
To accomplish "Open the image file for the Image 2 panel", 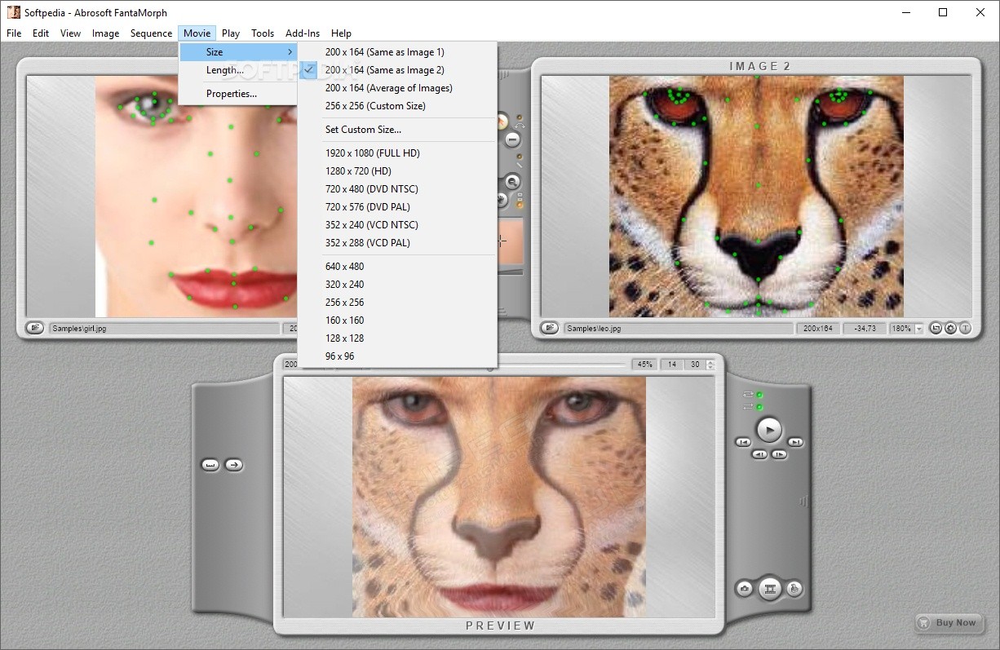I will [550, 328].
